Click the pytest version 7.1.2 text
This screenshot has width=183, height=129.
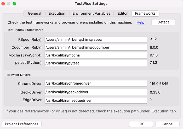[153, 63]
